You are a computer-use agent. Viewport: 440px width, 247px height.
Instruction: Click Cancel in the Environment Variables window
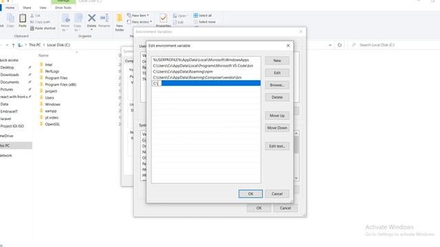point(285,208)
